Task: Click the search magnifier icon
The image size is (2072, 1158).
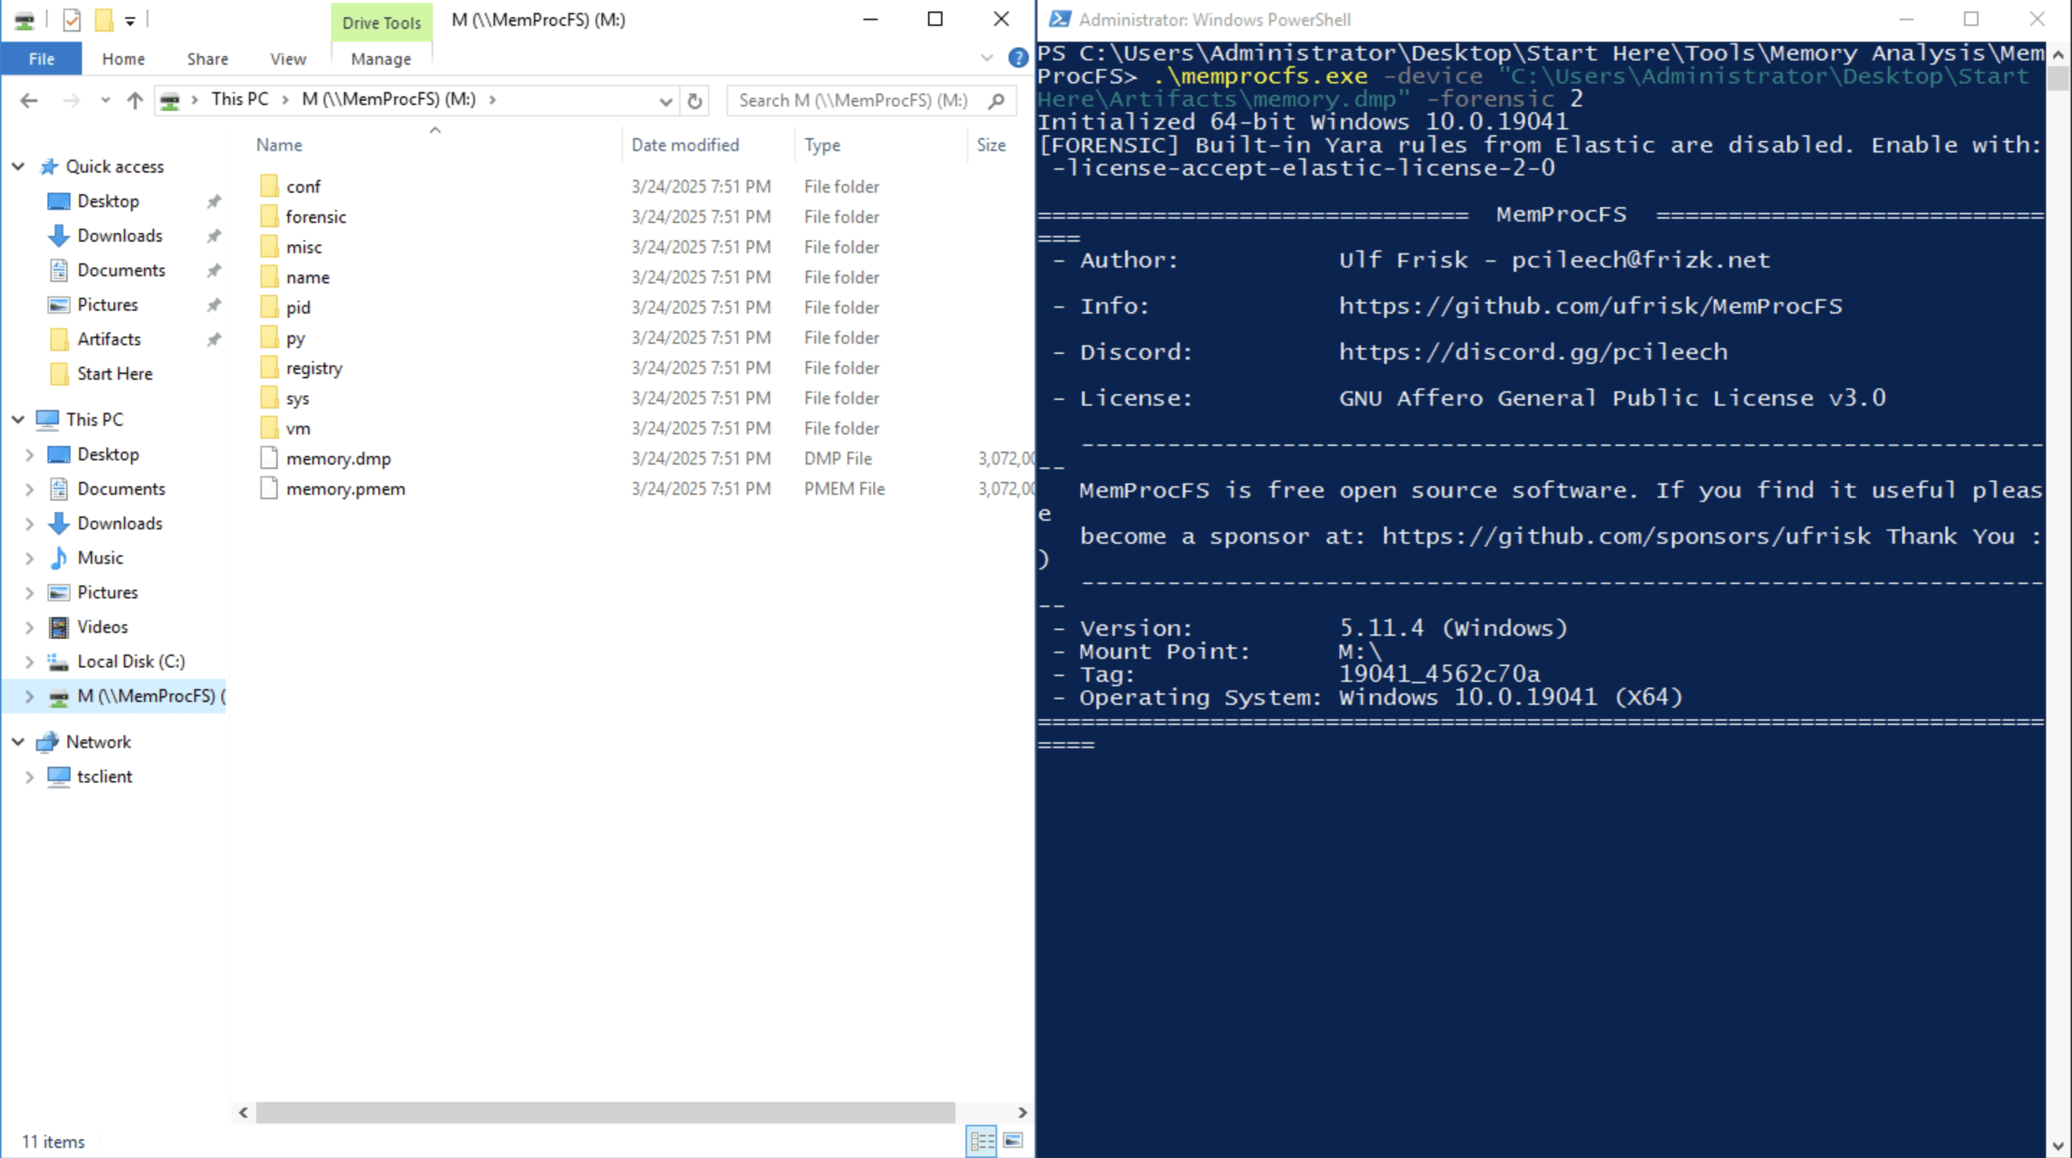Action: pos(996,101)
